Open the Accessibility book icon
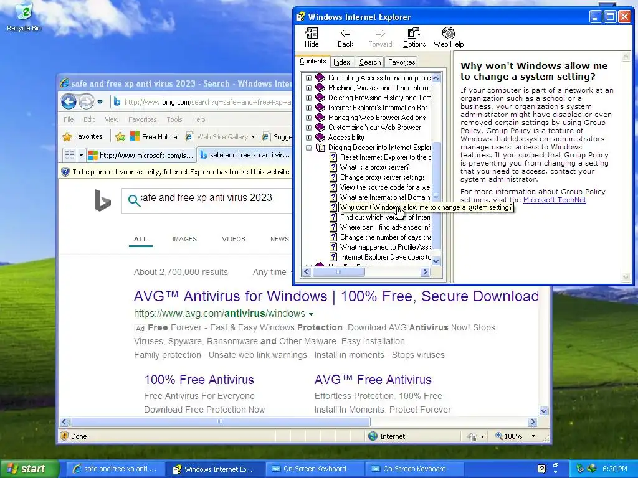Screen dimensions: 638x478 [x=320, y=138]
